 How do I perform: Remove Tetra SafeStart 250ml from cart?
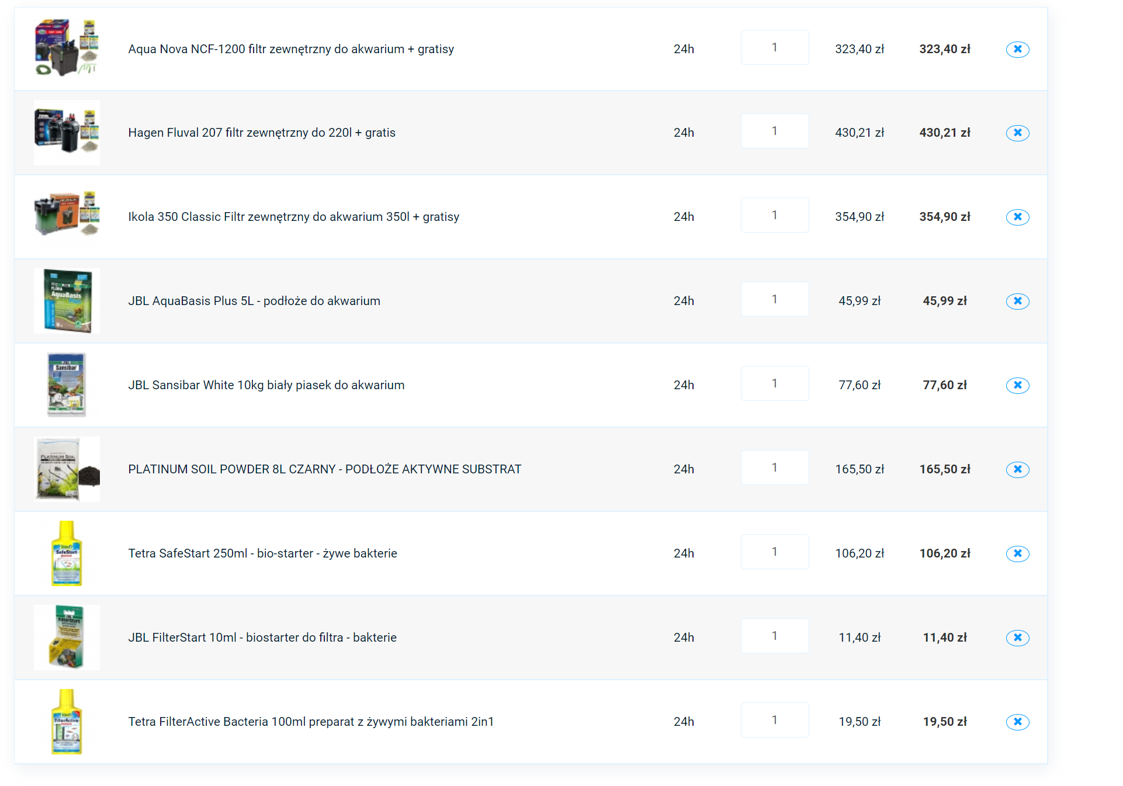coord(1017,553)
